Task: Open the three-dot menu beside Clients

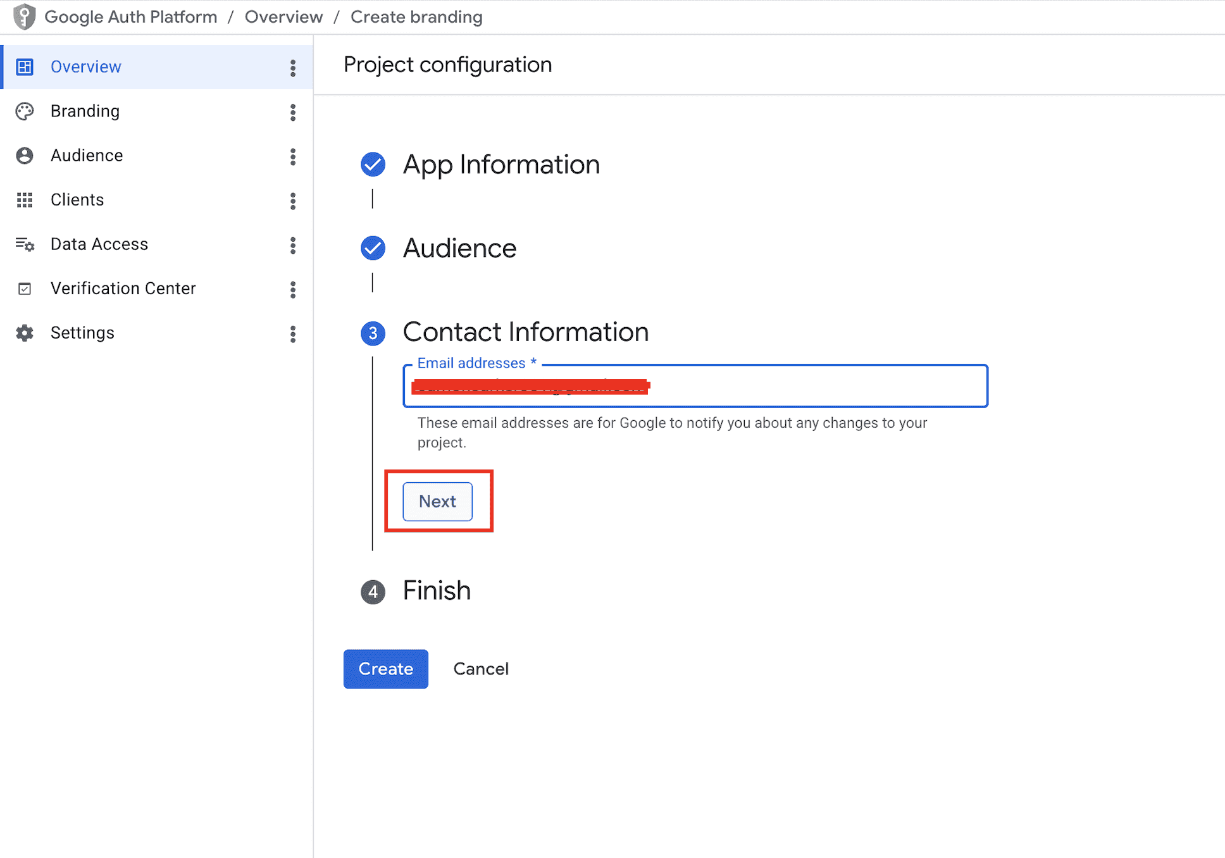Action: pyautogui.click(x=292, y=201)
